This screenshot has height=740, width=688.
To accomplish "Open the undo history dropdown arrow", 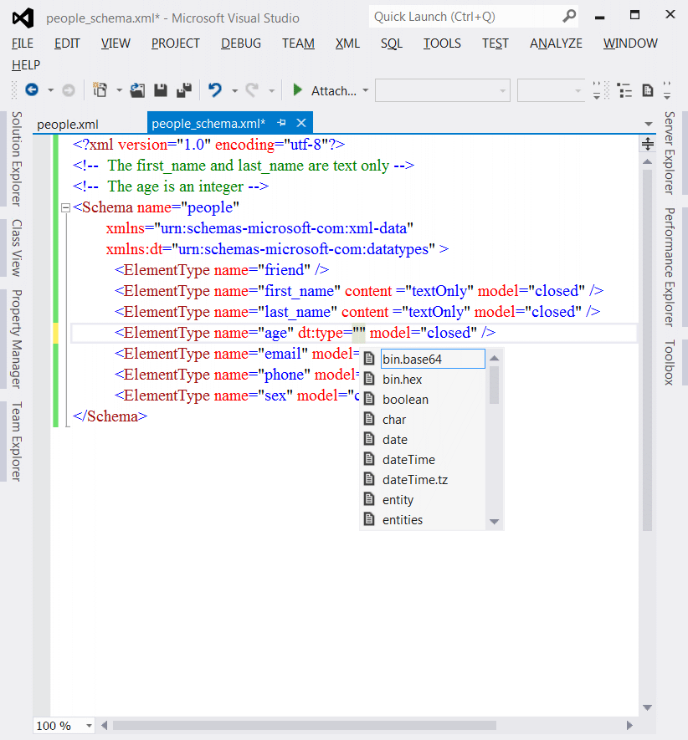I will pos(234,90).
